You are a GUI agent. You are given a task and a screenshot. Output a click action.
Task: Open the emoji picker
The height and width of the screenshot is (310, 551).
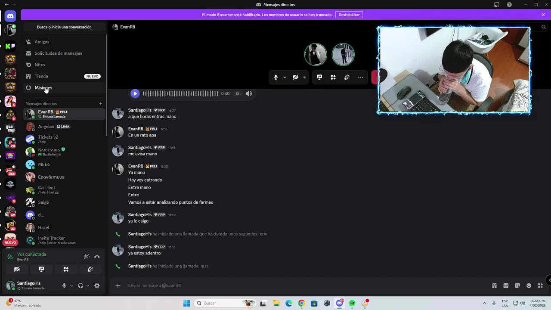[529, 285]
